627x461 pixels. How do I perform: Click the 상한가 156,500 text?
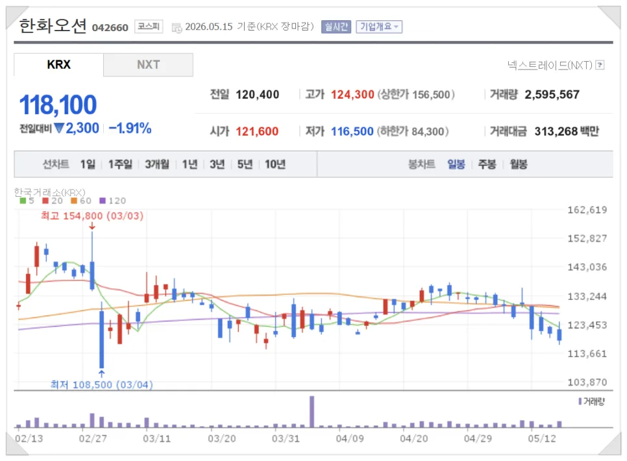pyautogui.click(x=416, y=94)
